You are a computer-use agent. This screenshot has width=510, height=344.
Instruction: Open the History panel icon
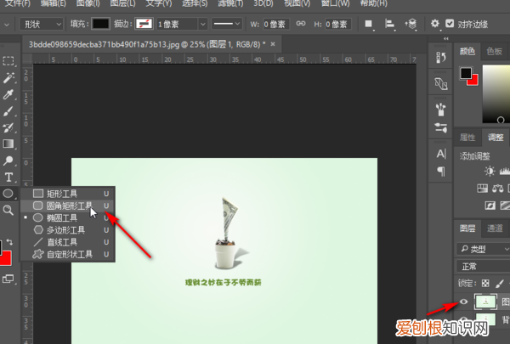pos(440,57)
